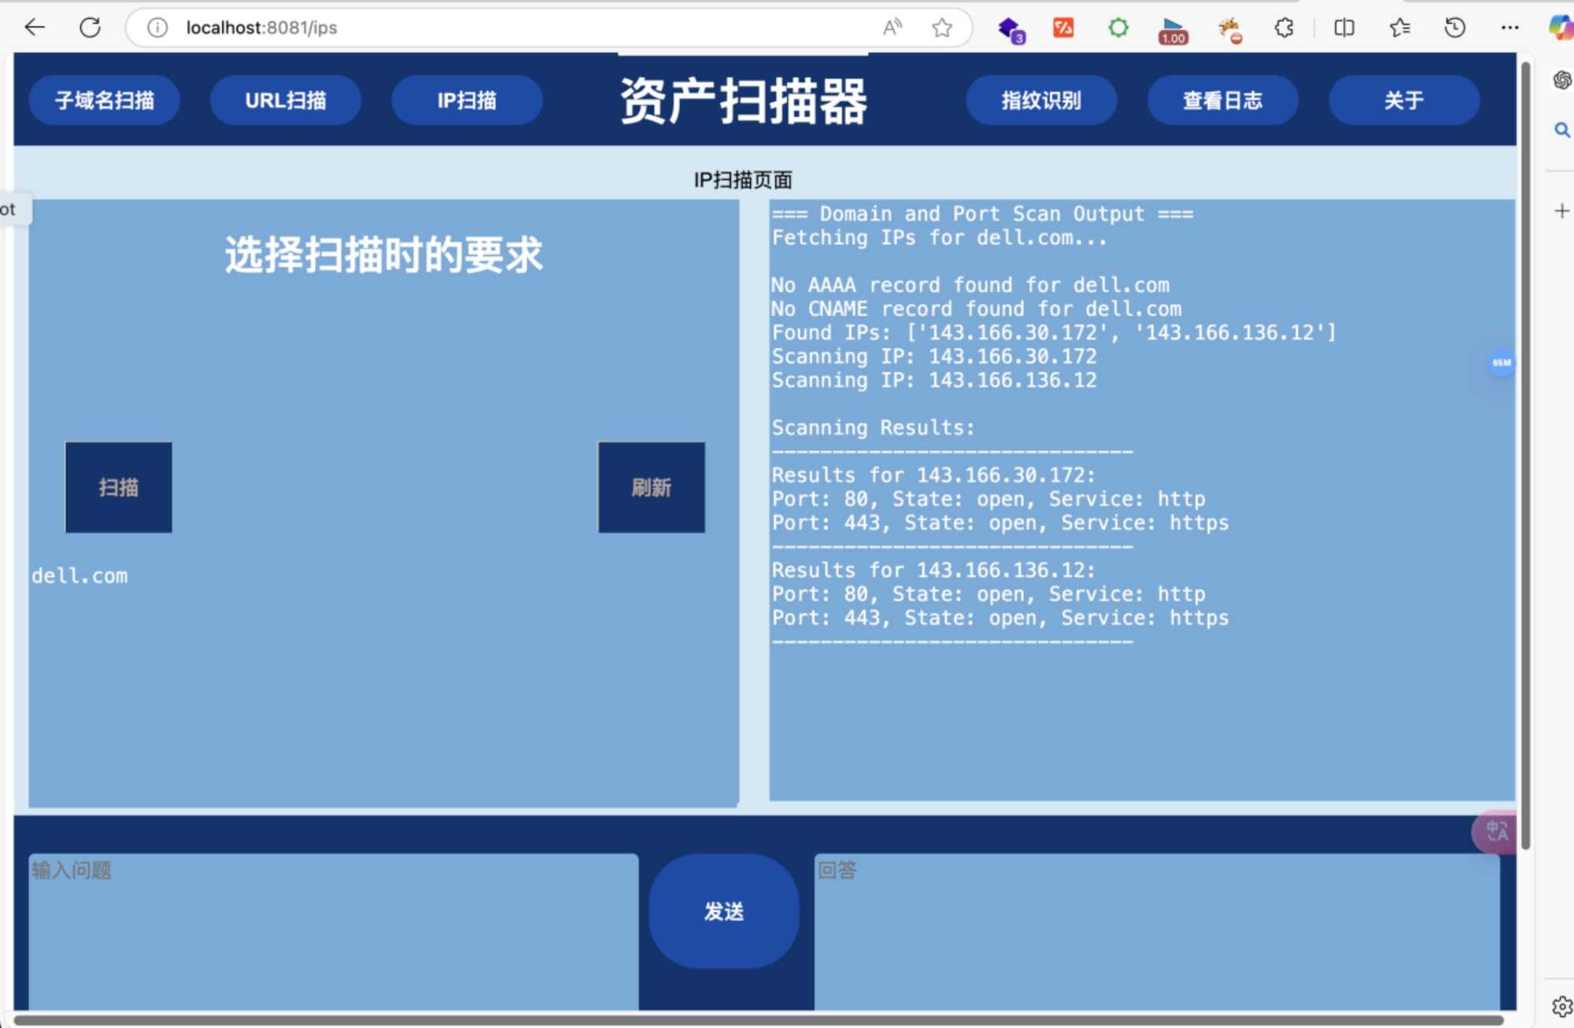The height and width of the screenshot is (1028, 1574).
Task: Add sidebar app with plus icon
Action: click(1561, 211)
